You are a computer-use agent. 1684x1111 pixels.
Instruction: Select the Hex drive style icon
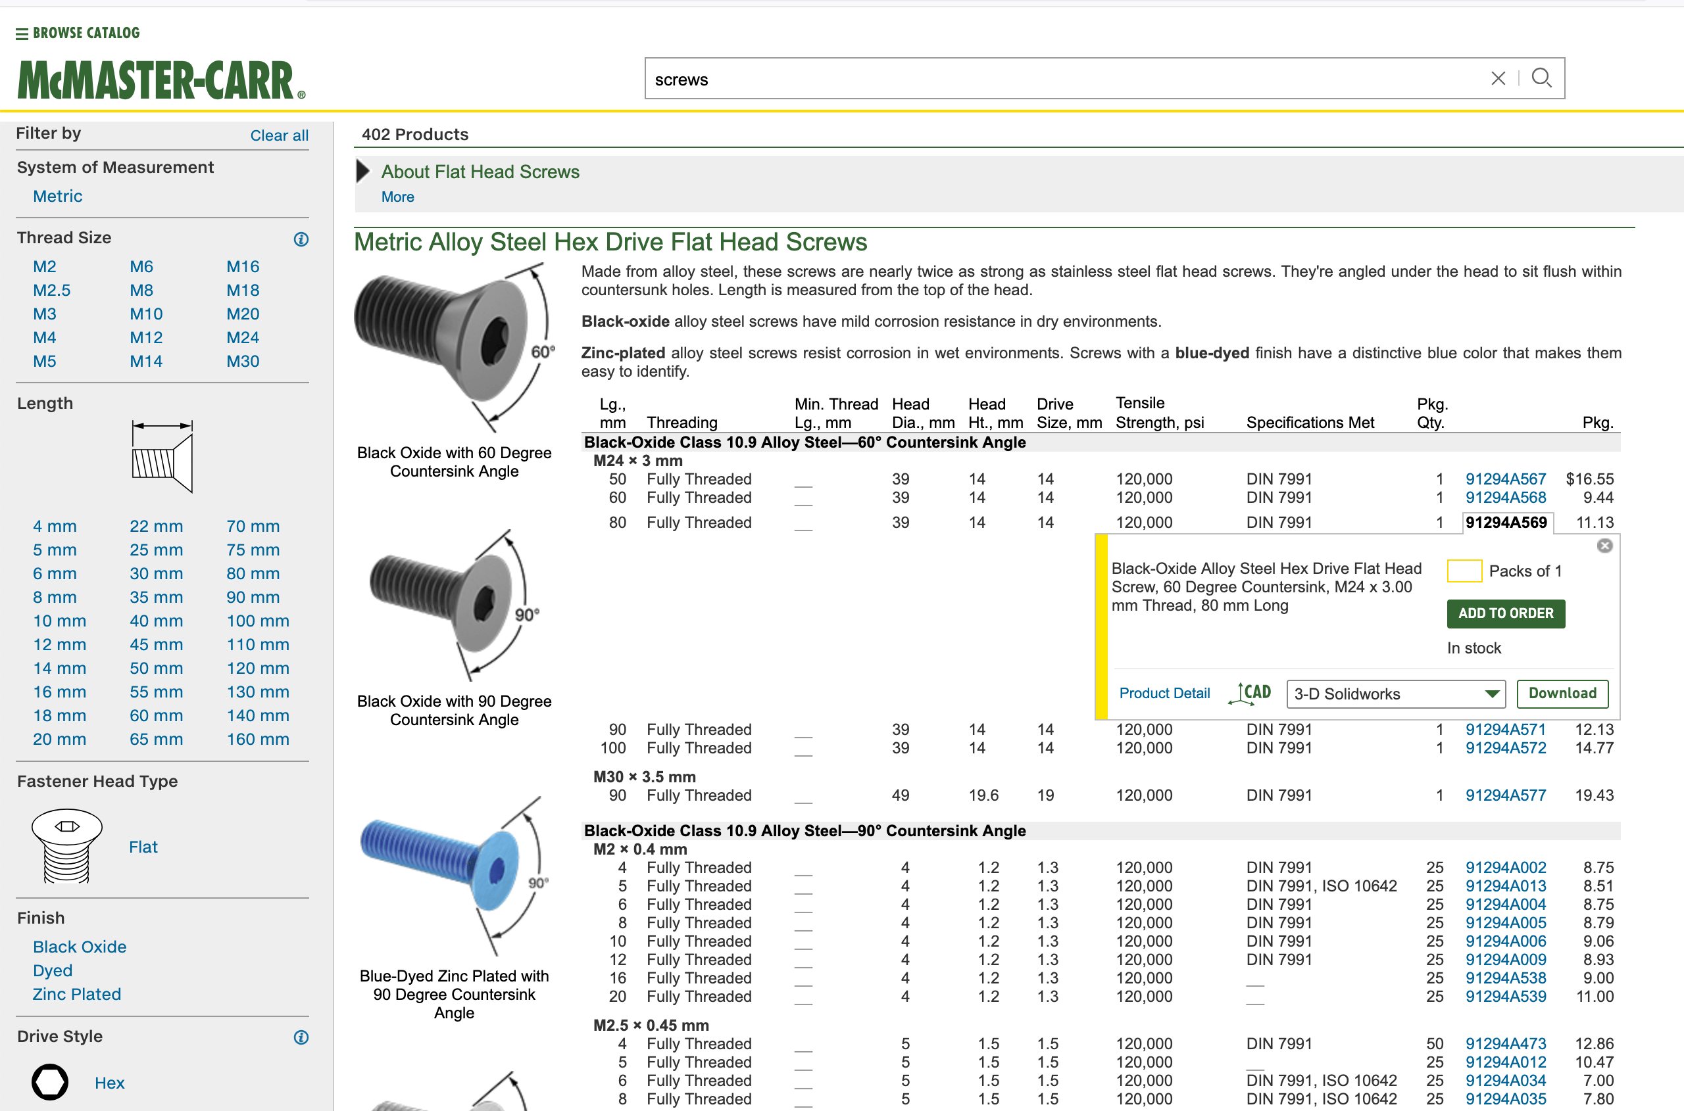click(x=49, y=1082)
